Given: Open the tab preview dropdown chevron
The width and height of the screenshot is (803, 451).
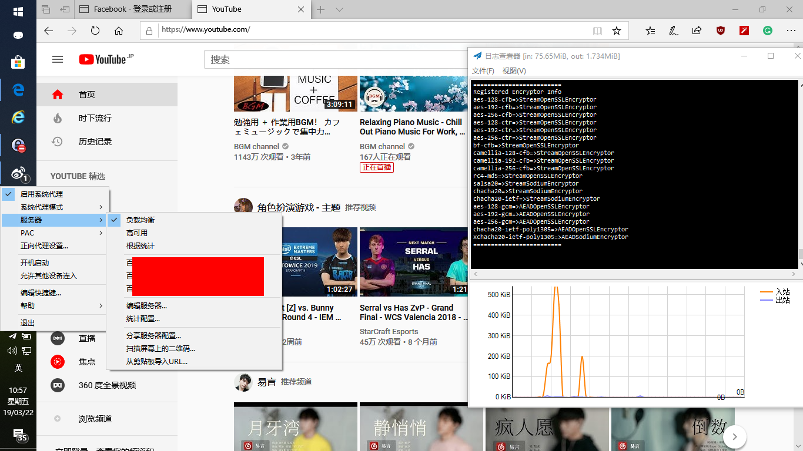Looking at the screenshot, I should click(339, 9).
